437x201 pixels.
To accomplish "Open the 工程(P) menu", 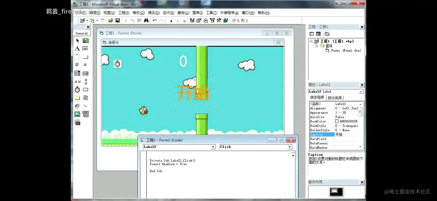I will pos(124,13).
